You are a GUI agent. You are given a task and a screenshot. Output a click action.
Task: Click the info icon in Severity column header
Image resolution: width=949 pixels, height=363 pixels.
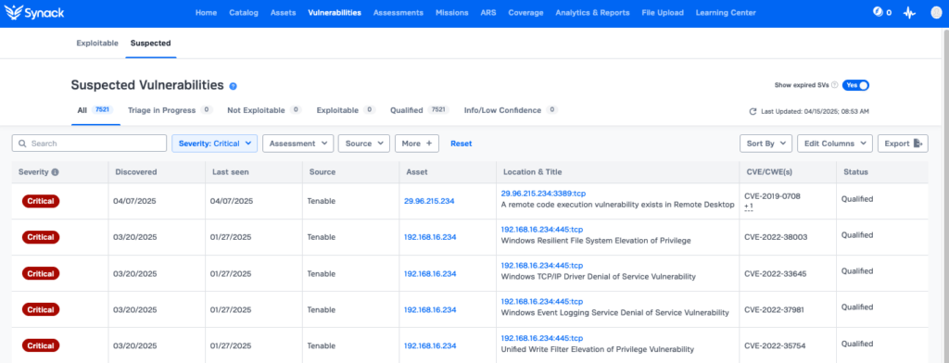[x=55, y=172]
